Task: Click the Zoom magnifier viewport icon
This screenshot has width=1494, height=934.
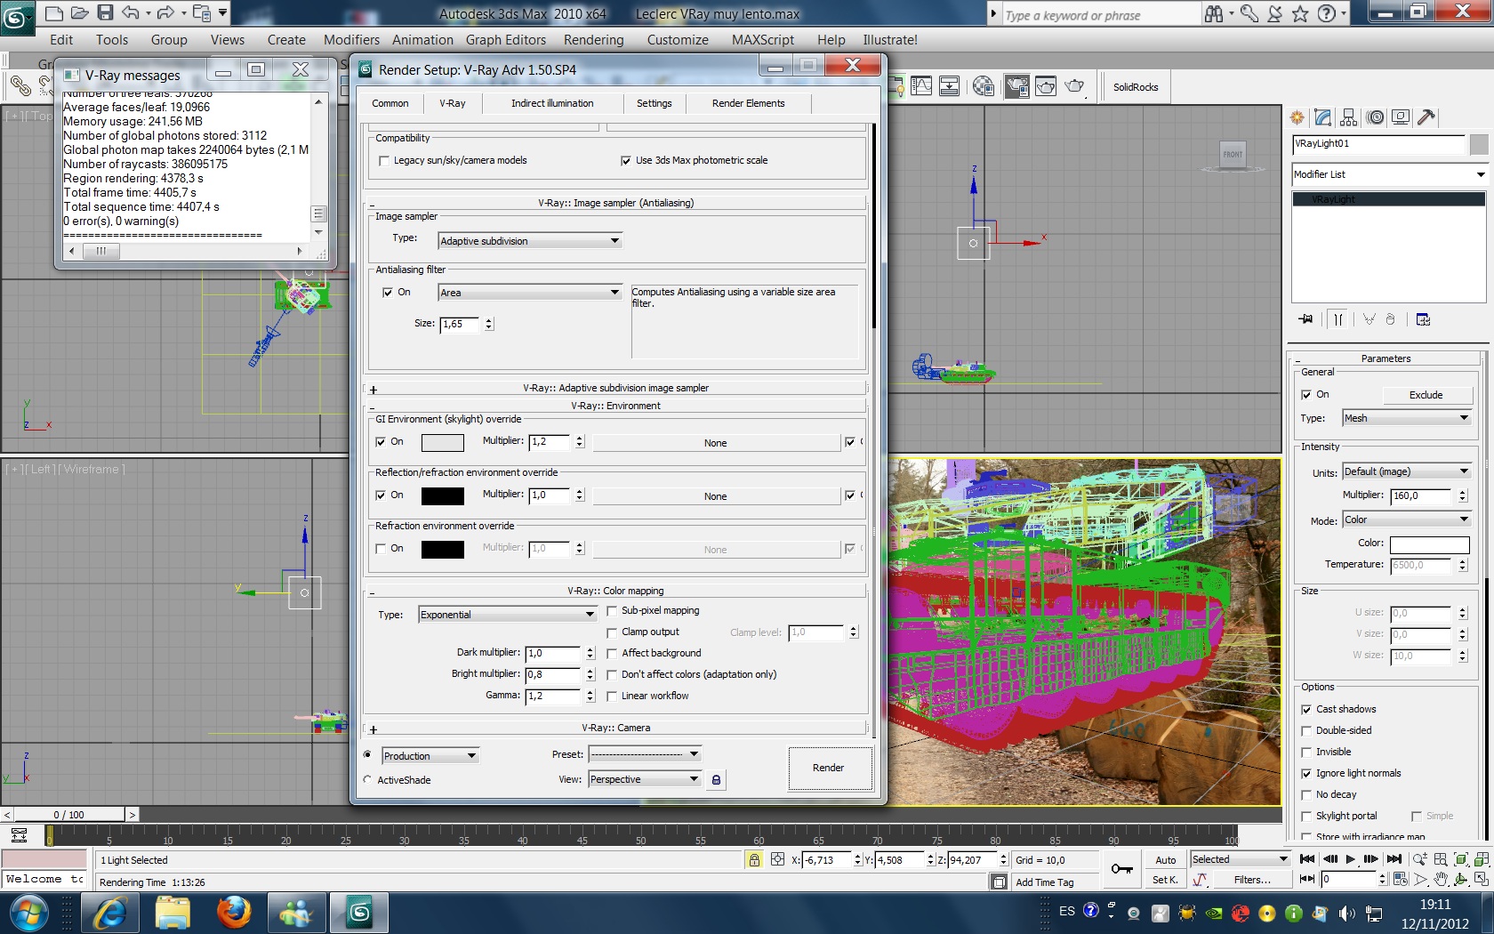Action: tap(1420, 859)
